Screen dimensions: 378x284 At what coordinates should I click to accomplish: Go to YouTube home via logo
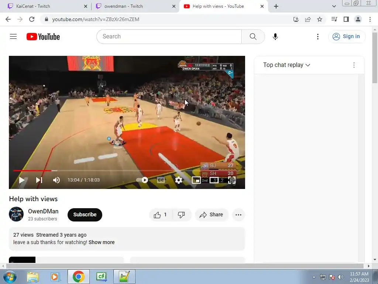coord(43,37)
